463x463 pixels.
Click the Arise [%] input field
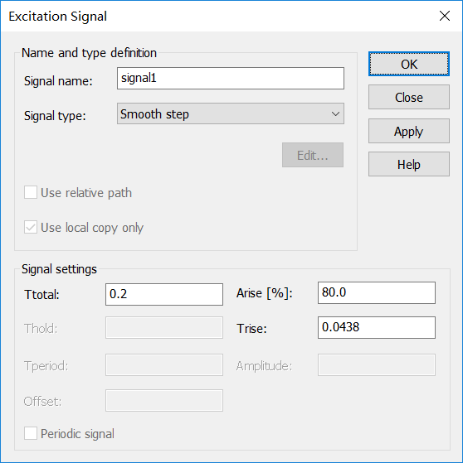377,292
